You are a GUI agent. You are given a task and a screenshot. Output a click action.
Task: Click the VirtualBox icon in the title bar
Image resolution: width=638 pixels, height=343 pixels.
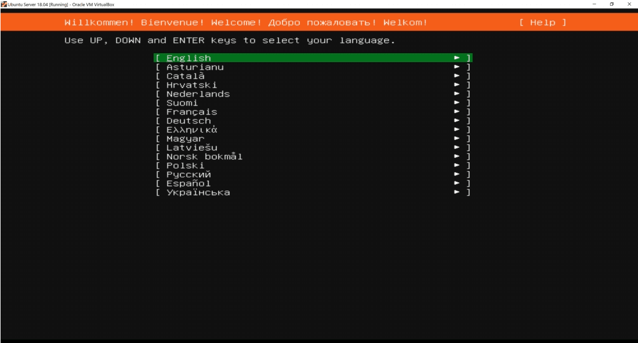(5, 3)
